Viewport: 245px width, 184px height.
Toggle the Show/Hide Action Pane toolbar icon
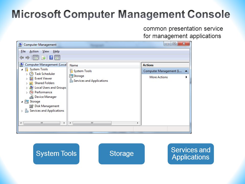pos(57,58)
